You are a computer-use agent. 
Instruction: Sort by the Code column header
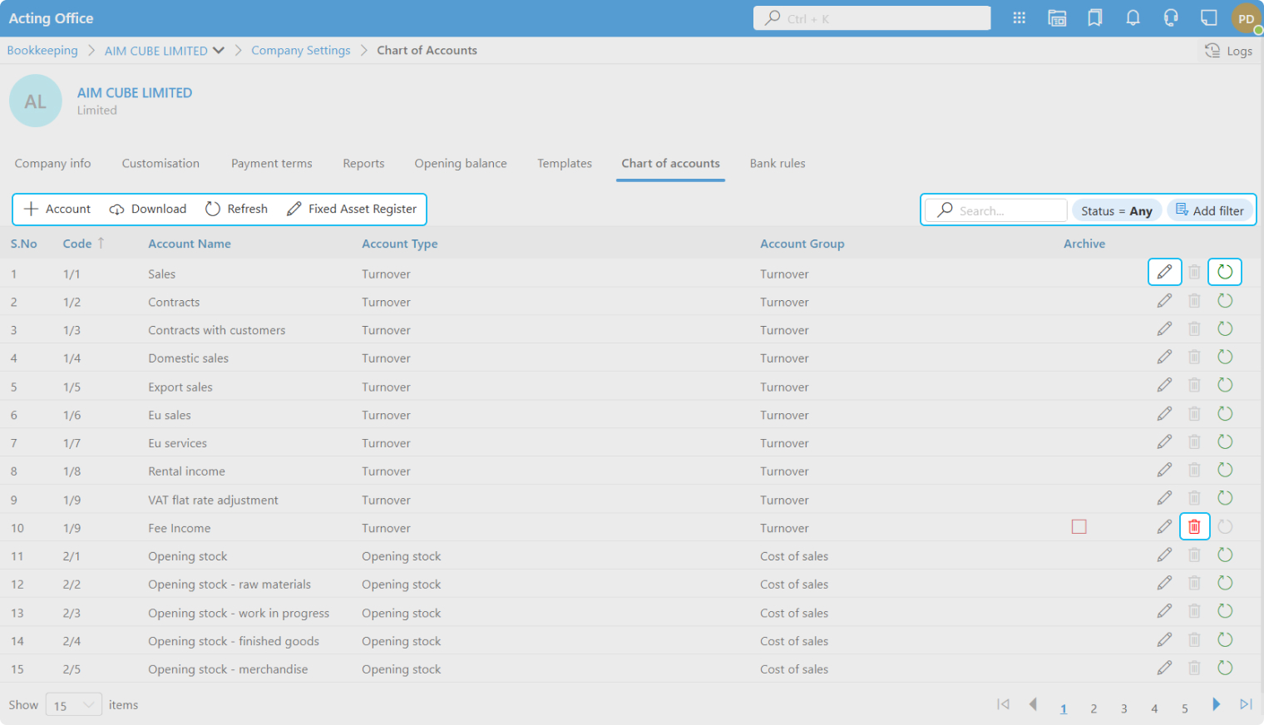coord(77,244)
